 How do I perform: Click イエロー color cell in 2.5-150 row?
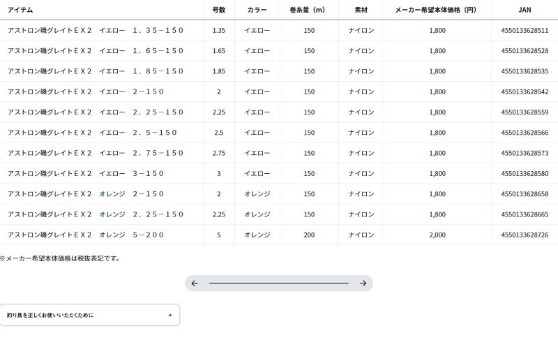coord(257,133)
